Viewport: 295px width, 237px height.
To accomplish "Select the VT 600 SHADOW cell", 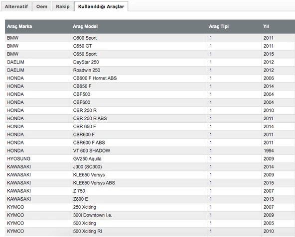I will pyautogui.click(x=139, y=151).
